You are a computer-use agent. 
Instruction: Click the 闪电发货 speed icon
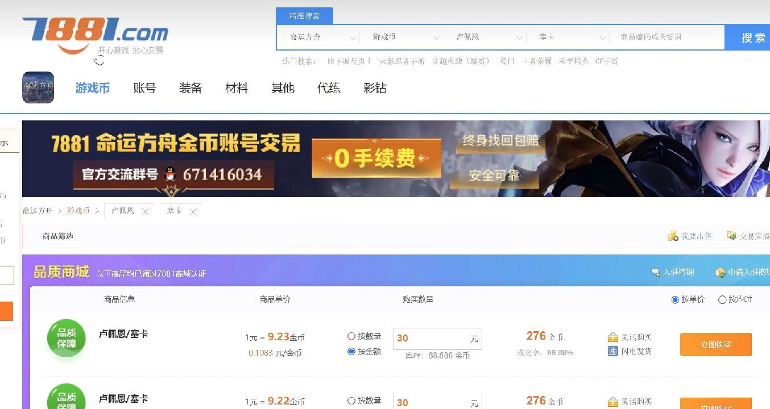pos(613,350)
